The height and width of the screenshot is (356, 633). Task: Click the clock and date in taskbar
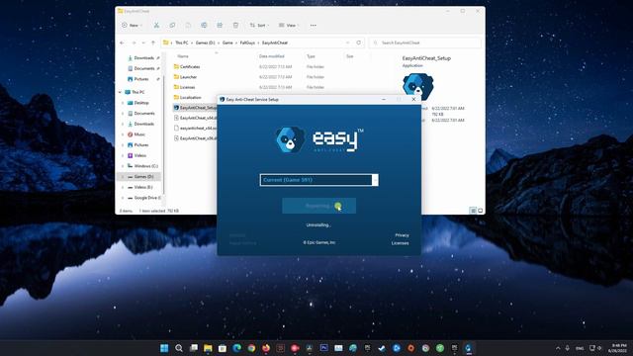point(618,348)
